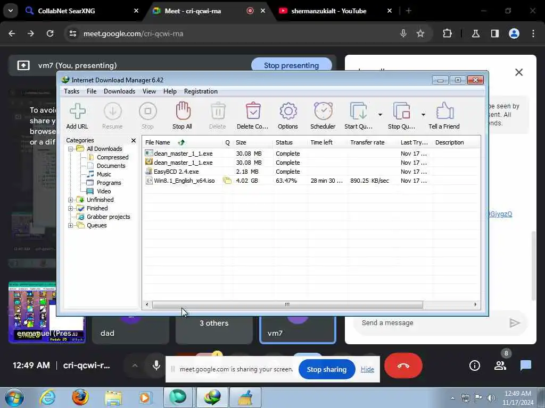Open Start Queue dropdown arrow
Image resolution: width=545 pixels, height=408 pixels.
click(380, 115)
